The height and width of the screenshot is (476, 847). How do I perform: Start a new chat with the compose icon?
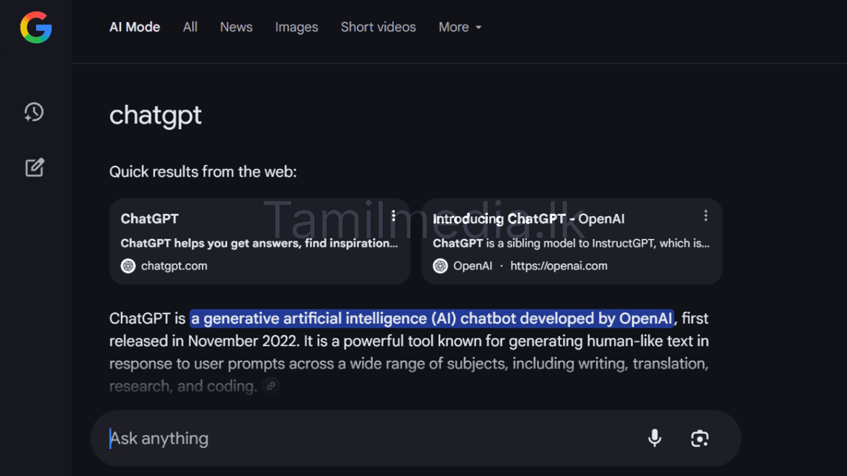click(x=34, y=168)
